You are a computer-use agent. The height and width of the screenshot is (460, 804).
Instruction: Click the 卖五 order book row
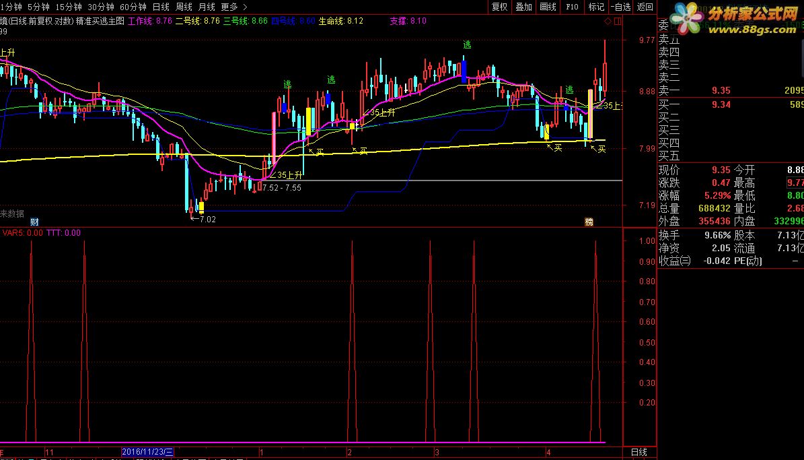tap(731, 39)
